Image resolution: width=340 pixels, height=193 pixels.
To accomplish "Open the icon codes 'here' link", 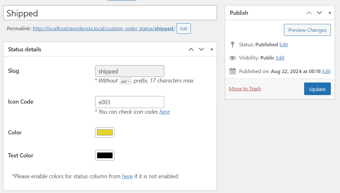I will (x=165, y=112).
